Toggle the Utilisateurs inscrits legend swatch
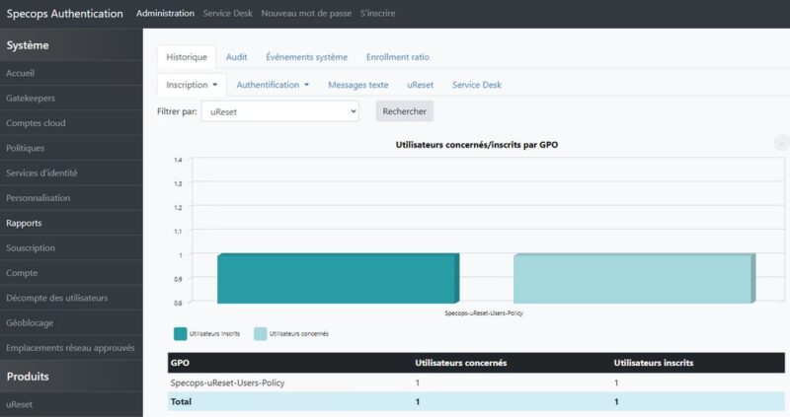Screen dimensions: 790x417 [x=180, y=333]
